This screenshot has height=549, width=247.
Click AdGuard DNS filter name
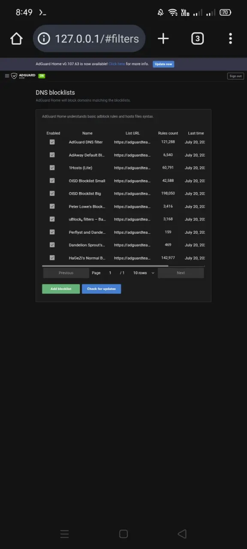pyautogui.click(x=86, y=142)
